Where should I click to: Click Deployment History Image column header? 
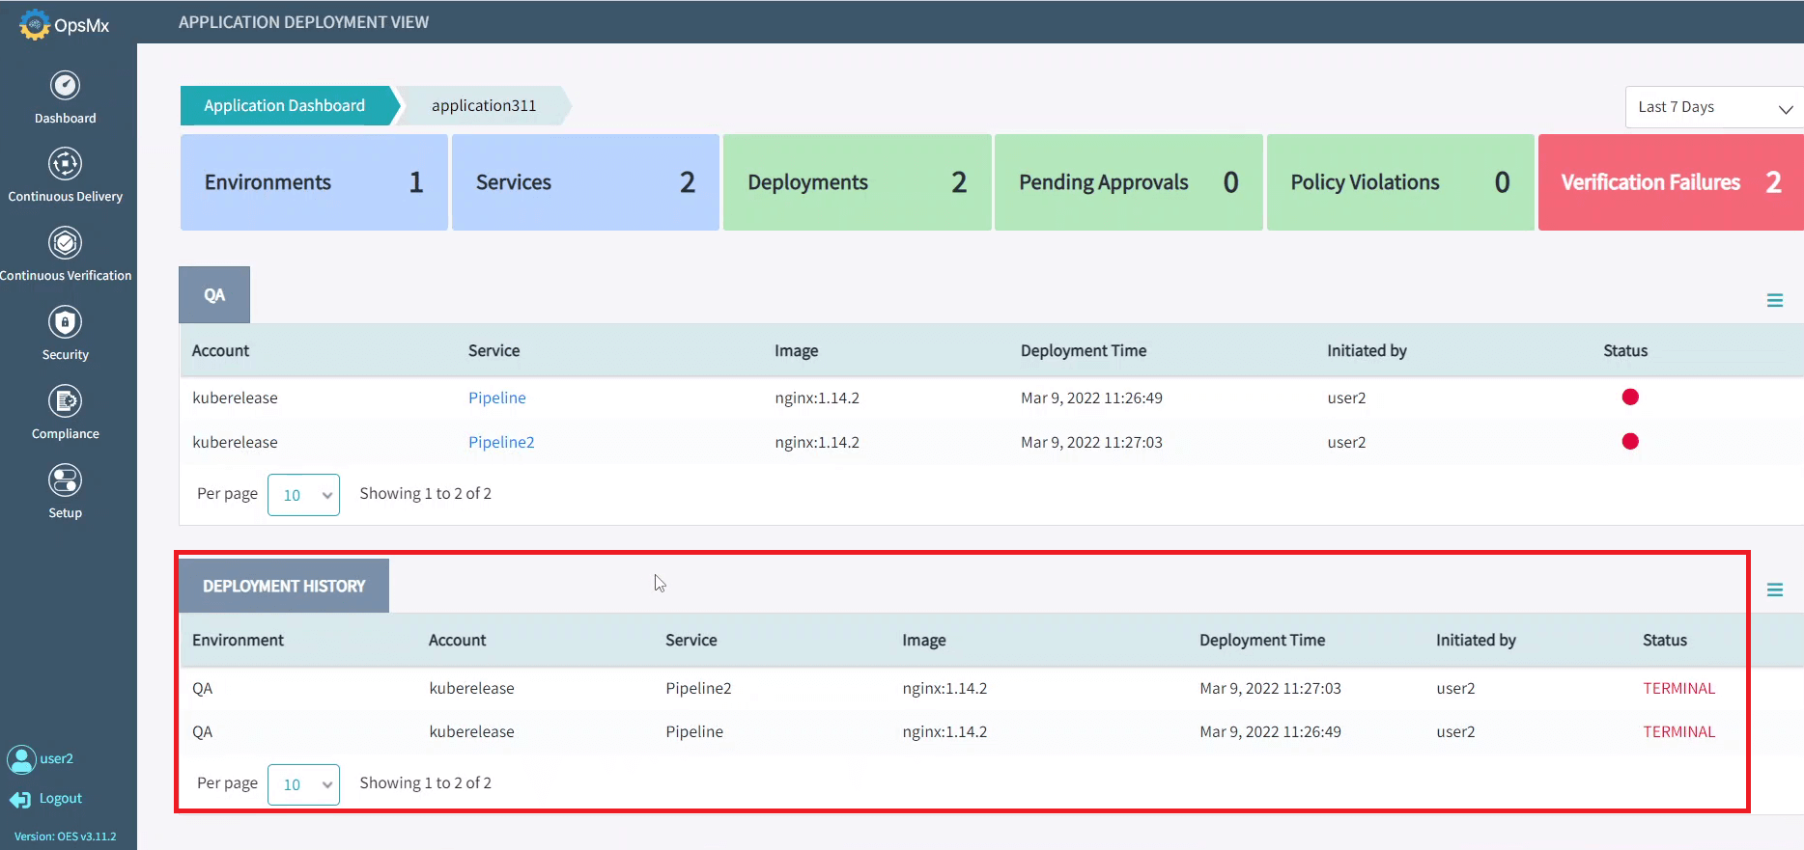(924, 641)
